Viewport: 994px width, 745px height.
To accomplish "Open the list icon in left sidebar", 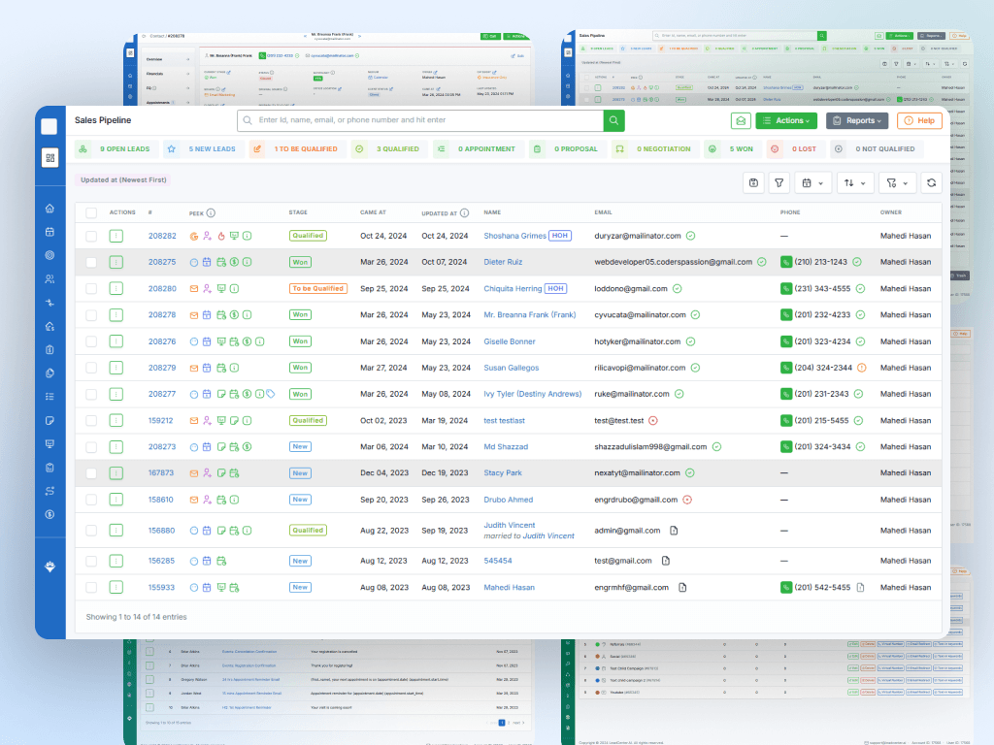I will click(x=50, y=397).
